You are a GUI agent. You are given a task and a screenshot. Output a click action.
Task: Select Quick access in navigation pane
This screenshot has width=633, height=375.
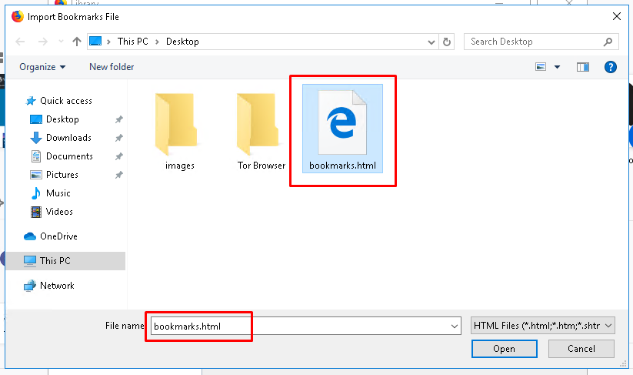[x=66, y=101]
